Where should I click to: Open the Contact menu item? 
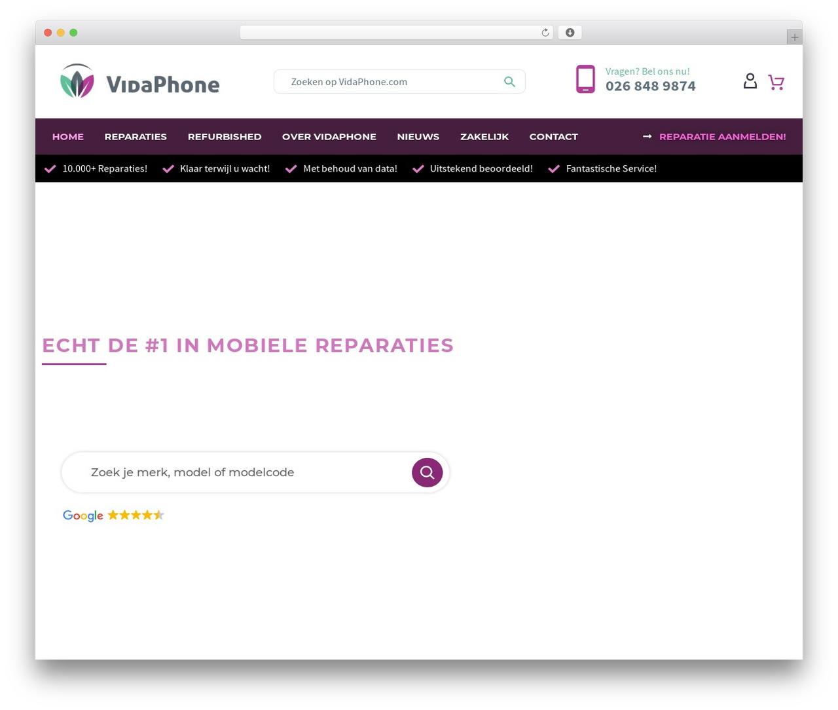[554, 137]
